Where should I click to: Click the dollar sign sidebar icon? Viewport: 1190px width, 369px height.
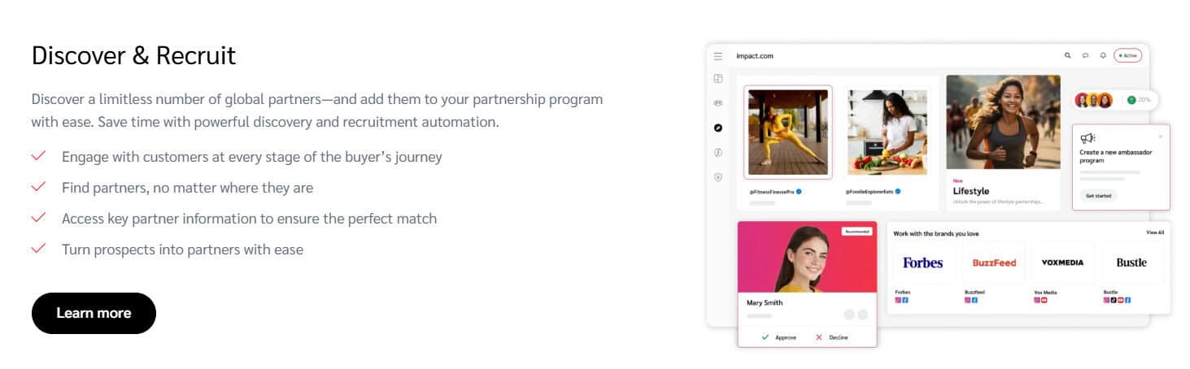click(718, 152)
